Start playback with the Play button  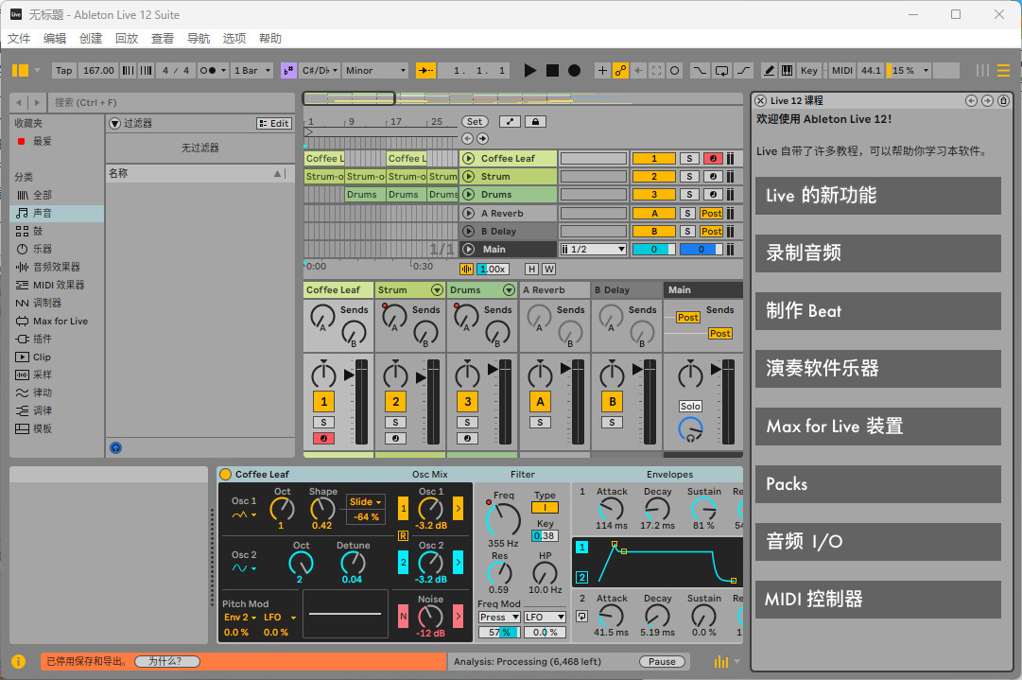coord(529,70)
